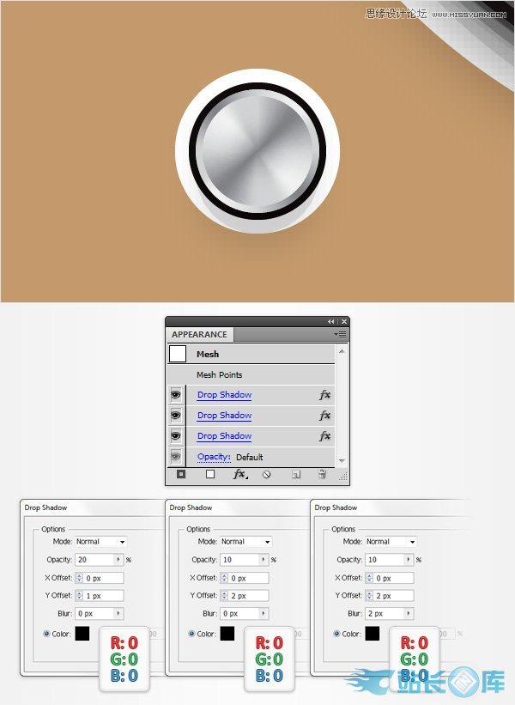This screenshot has height=705, width=515.
Task: Select Color radio button in the middle Drop Shadow dialog
Action: click(x=191, y=634)
